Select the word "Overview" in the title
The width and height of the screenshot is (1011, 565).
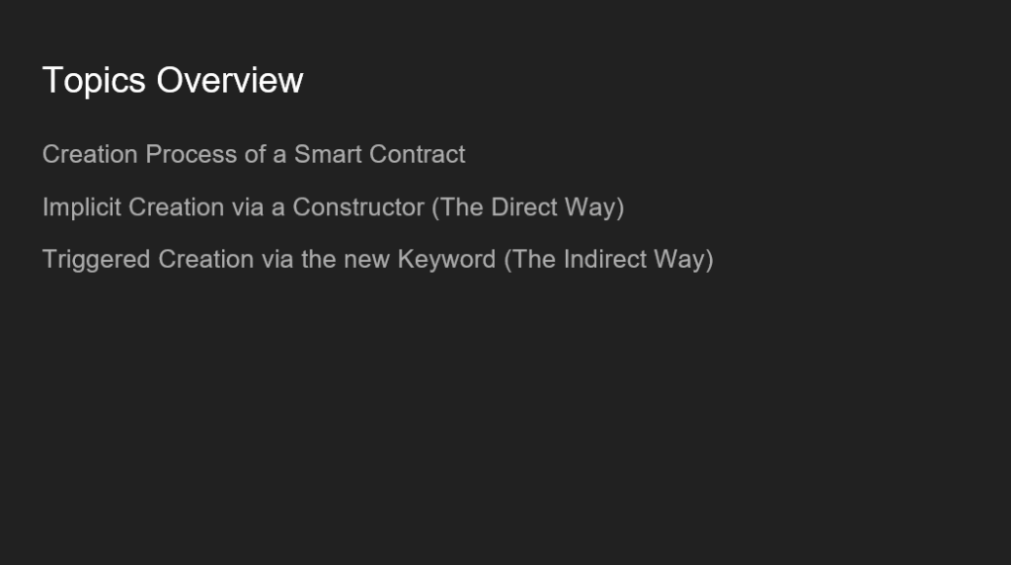(229, 81)
